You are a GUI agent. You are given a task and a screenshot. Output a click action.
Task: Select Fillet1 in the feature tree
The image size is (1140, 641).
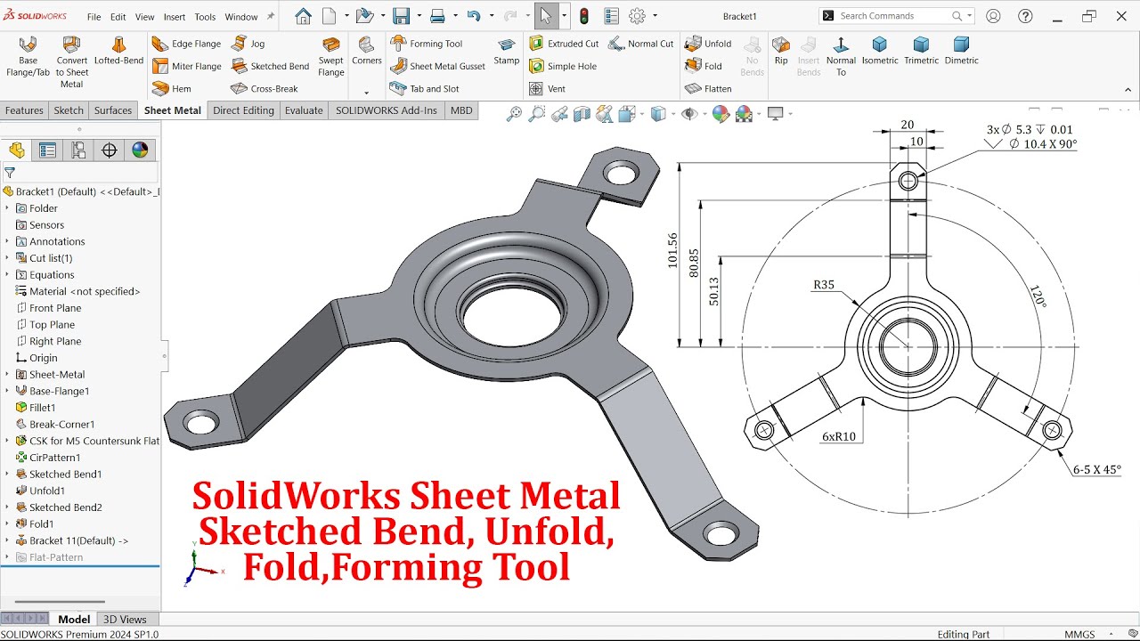42,408
